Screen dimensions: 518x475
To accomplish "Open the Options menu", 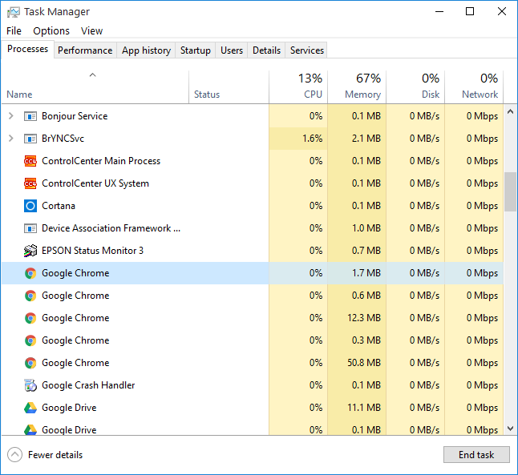I will 51,31.
